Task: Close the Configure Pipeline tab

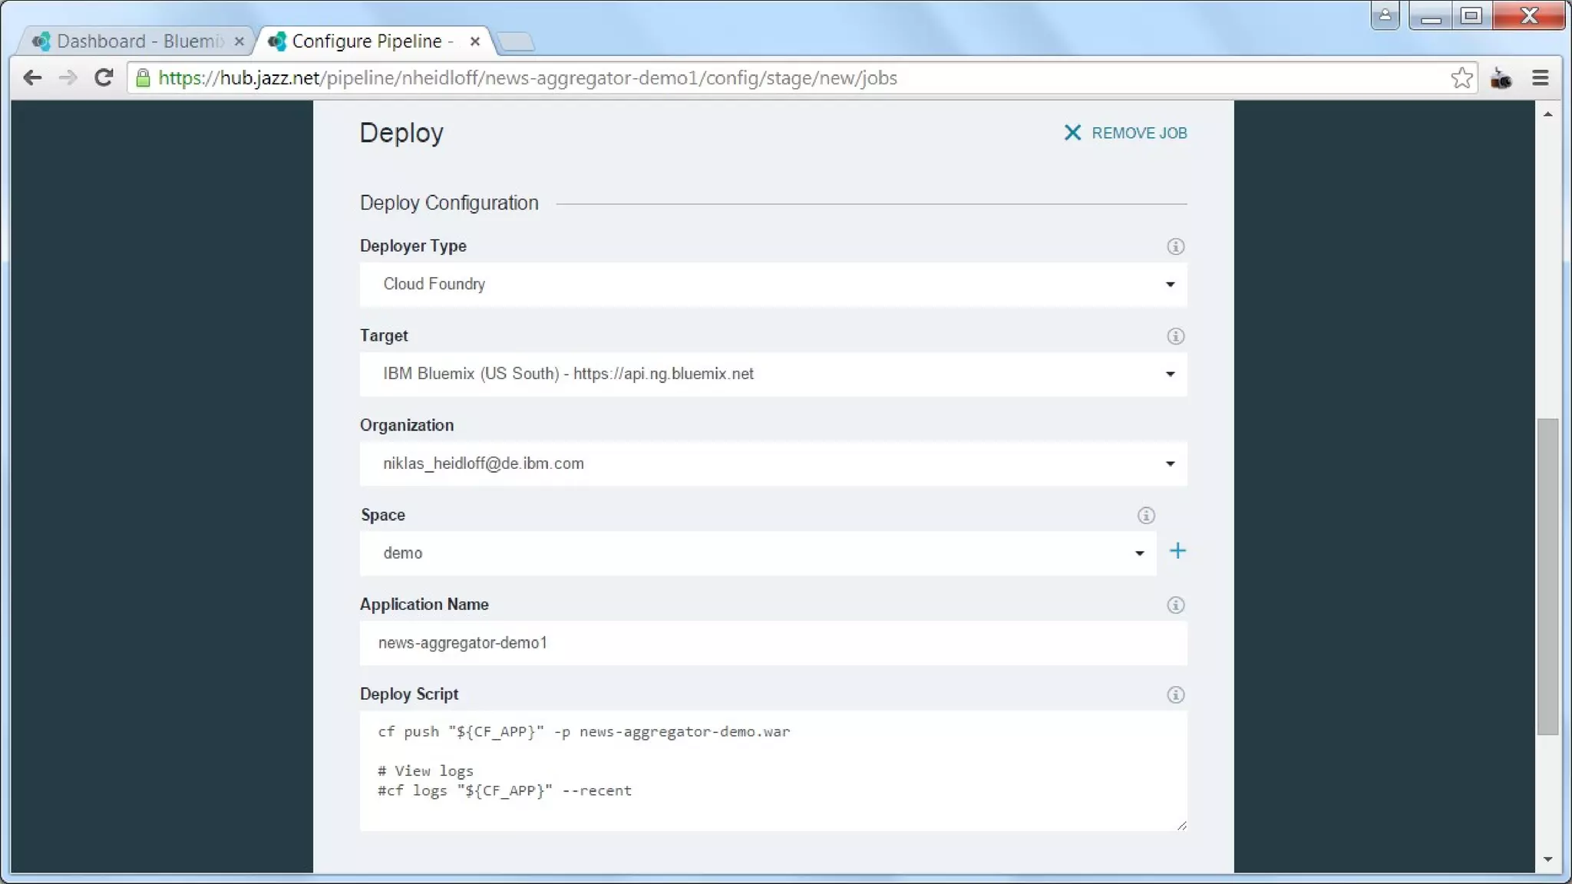Action: click(x=475, y=41)
